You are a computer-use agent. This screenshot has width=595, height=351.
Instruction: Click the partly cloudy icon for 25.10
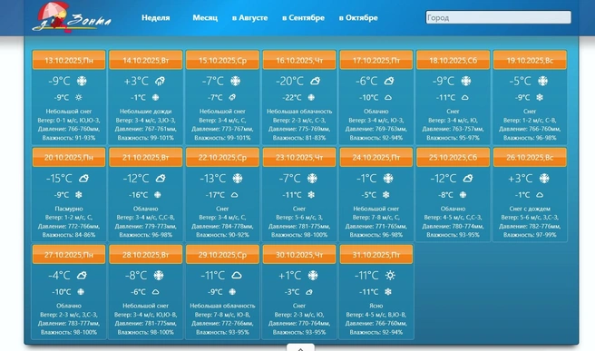[468, 179]
